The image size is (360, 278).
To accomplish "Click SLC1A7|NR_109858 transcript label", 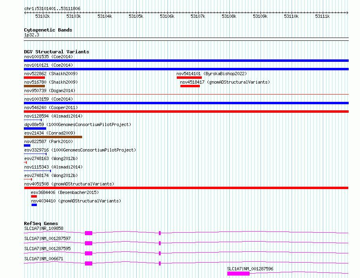I will tap(44, 228).
